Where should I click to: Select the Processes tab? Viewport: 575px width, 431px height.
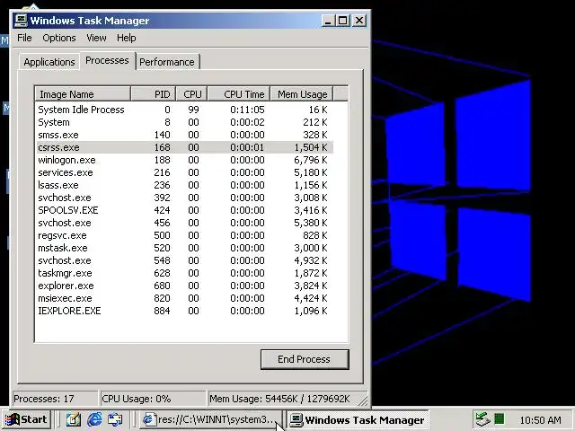[107, 60]
